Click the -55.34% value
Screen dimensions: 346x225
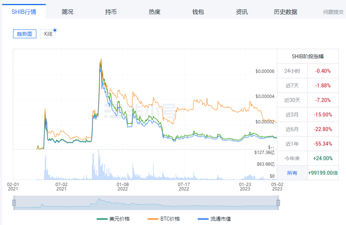click(323, 144)
